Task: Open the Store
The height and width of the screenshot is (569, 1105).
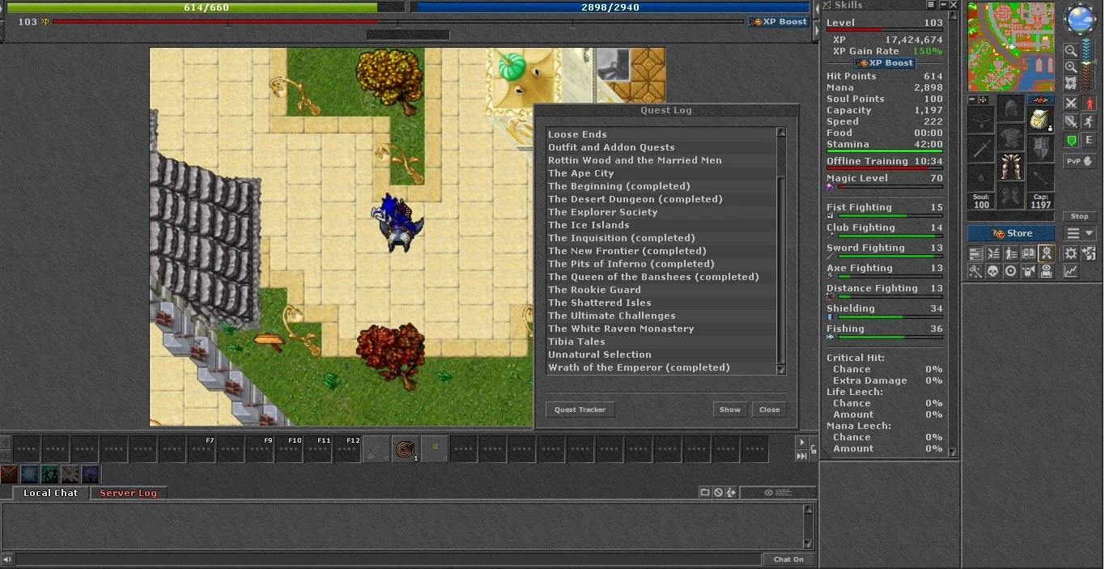Action: point(1011,233)
